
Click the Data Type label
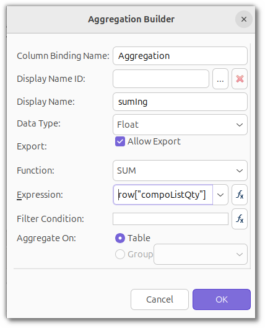(x=38, y=123)
